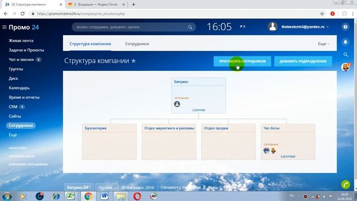This screenshot has width=357, height=201.
Task: Click Пригласить сотрудников link in left sidebar
Action: coord(28,164)
